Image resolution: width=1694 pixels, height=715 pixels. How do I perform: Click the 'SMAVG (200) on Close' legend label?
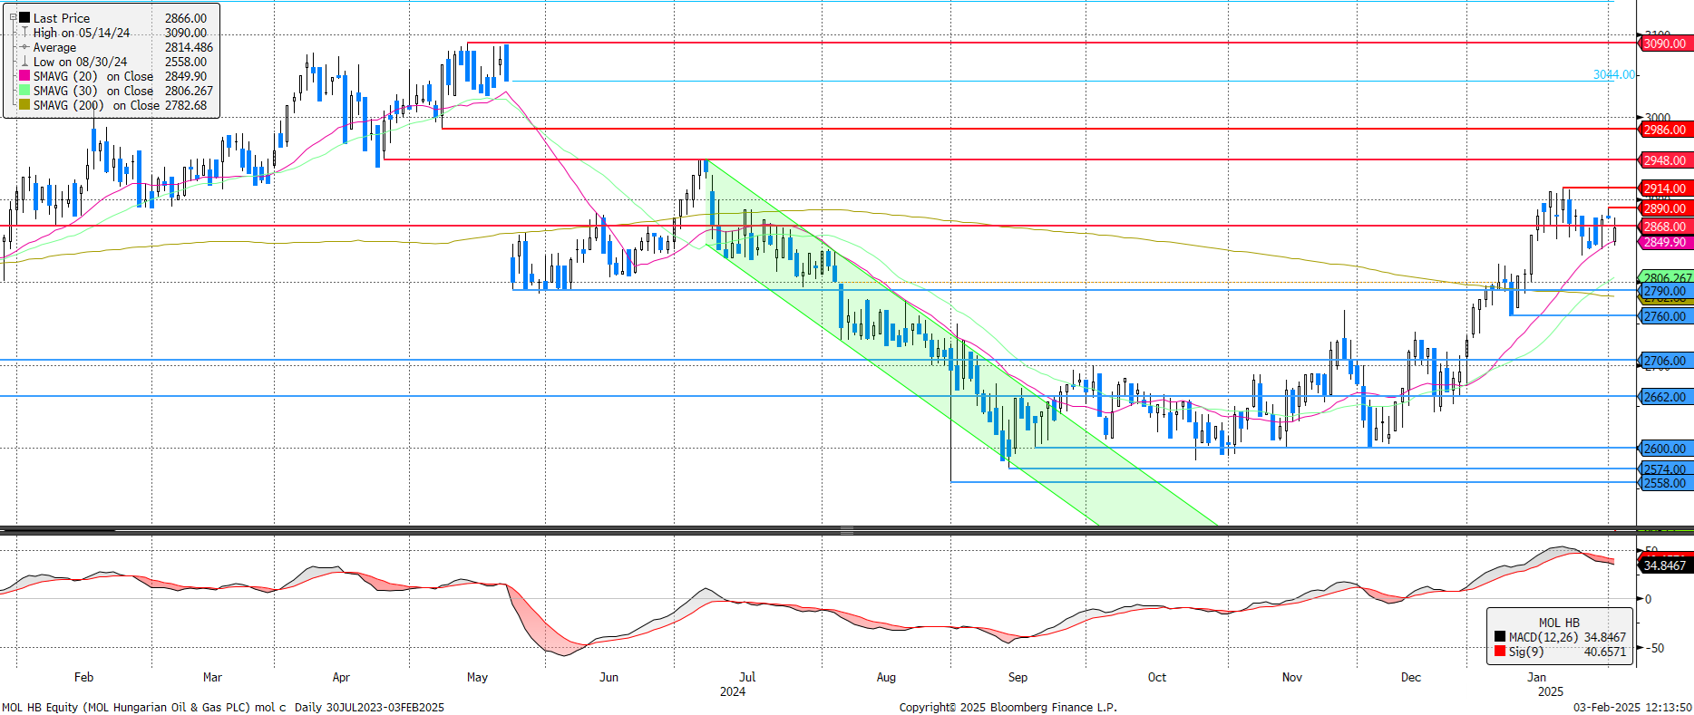97,105
